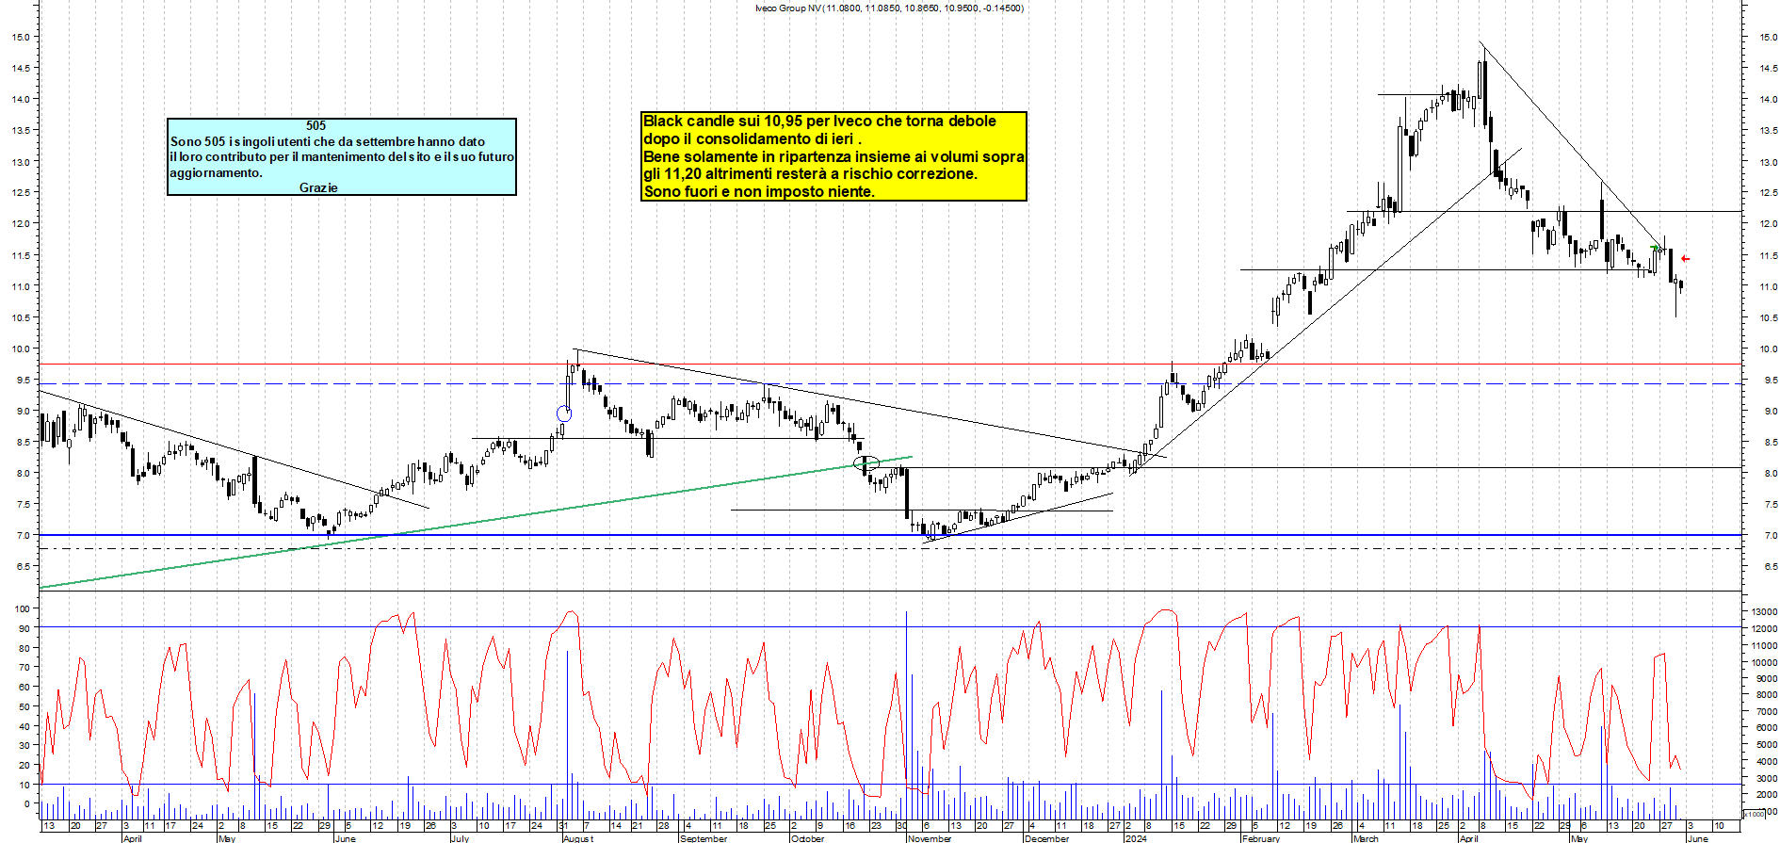This screenshot has width=1780, height=843.
Task: Click 'Grazie' in the cyan note box
Action: (x=318, y=187)
